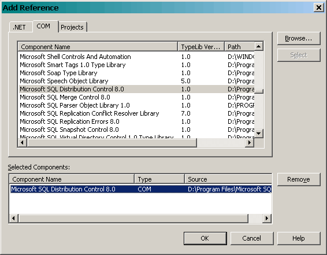Screen dimensions: 327x255
Task: Open Help for this dialog
Action: click(299, 238)
